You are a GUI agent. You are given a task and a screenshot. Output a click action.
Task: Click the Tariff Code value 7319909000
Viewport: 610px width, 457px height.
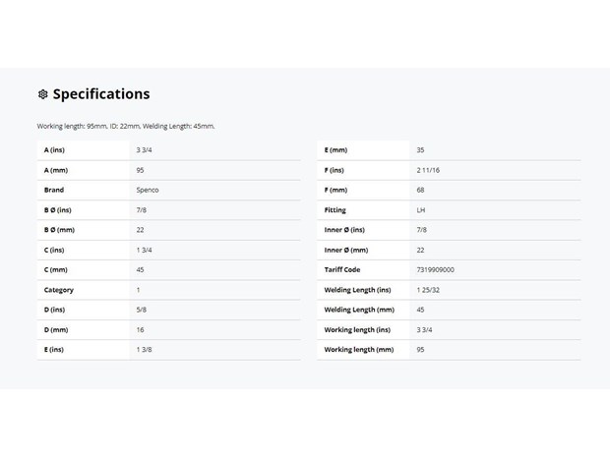pos(435,269)
